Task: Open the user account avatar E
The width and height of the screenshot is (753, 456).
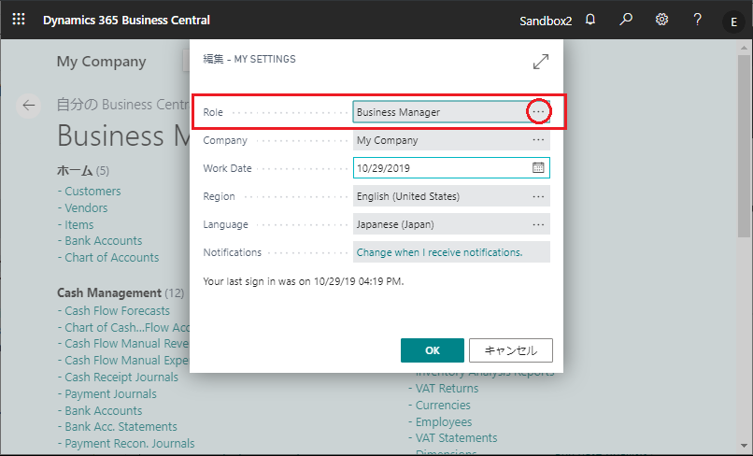Action: point(733,21)
